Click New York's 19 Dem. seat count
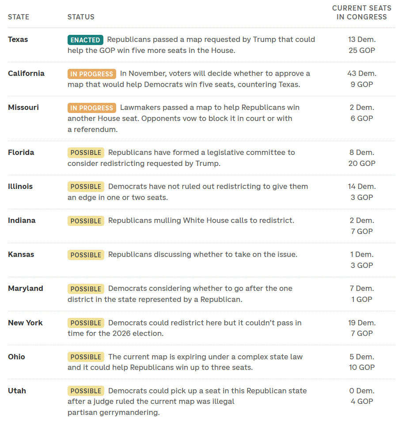The width and height of the screenshot is (398, 422). pos(362,322)
